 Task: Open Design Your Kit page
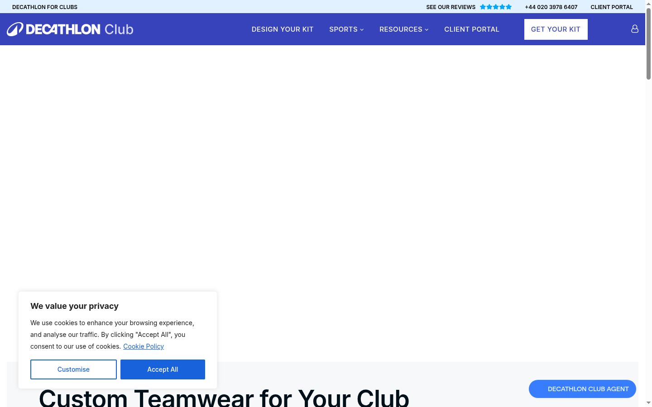pyautogui.click(x=283, y=29)
